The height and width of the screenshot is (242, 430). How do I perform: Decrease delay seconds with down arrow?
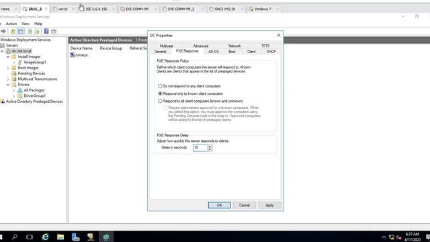tap(210, 149)
